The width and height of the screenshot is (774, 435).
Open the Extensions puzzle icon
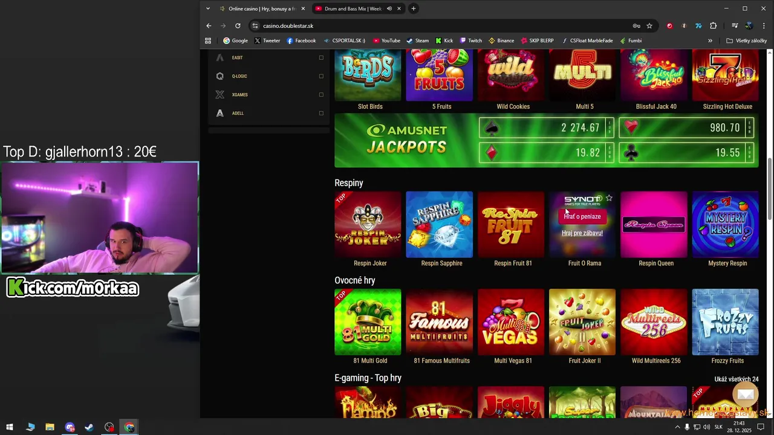(714, 26)
